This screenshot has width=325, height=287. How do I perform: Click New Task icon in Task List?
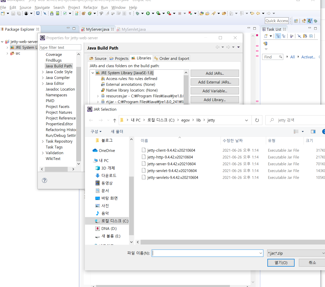point(266,36)
